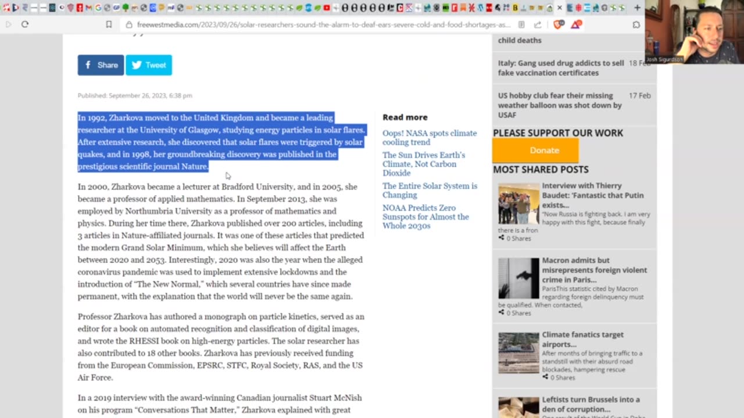Click the forward navigation arrow
This screenshot has height=418, width=744.
(8, 24)
